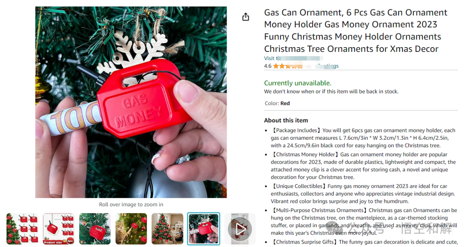Click the 4.6 rating number
This screenshot has width=467, height=247.
pos(268,66)
